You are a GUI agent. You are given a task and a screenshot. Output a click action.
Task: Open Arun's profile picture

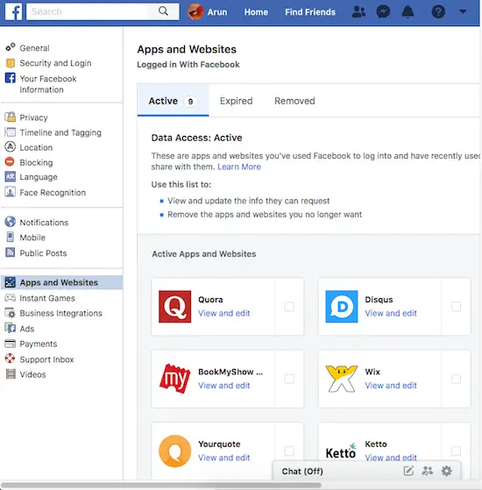(x=195, y=12)
